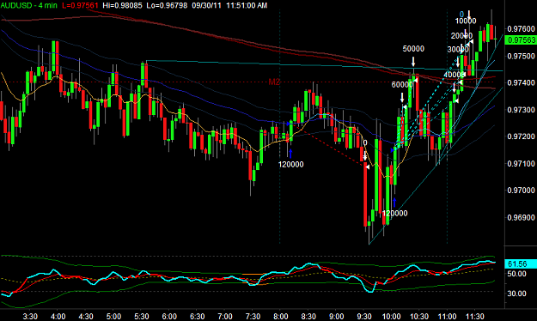This screenshot has width=537, height=321.
Task: Click the 10:00 time axis label
Action: click(x=392, y=316)
